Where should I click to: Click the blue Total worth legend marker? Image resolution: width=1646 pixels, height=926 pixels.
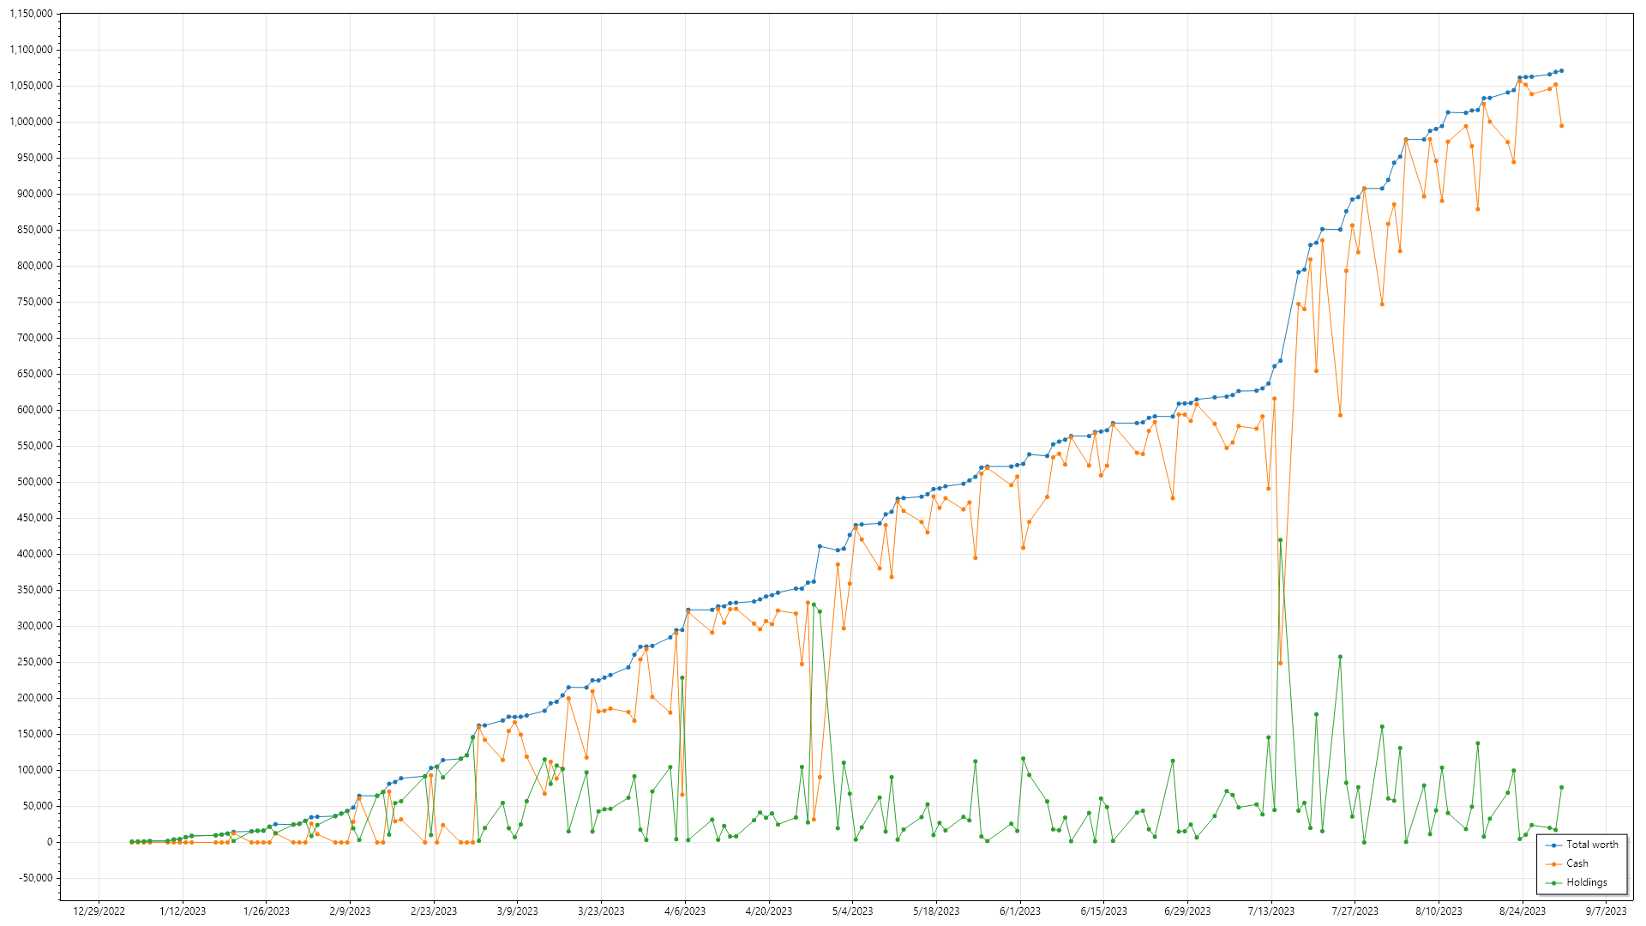click(x=1553, y=845)
